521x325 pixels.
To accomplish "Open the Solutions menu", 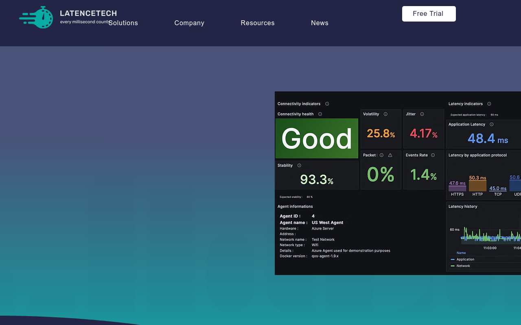I will click(123, 23).
